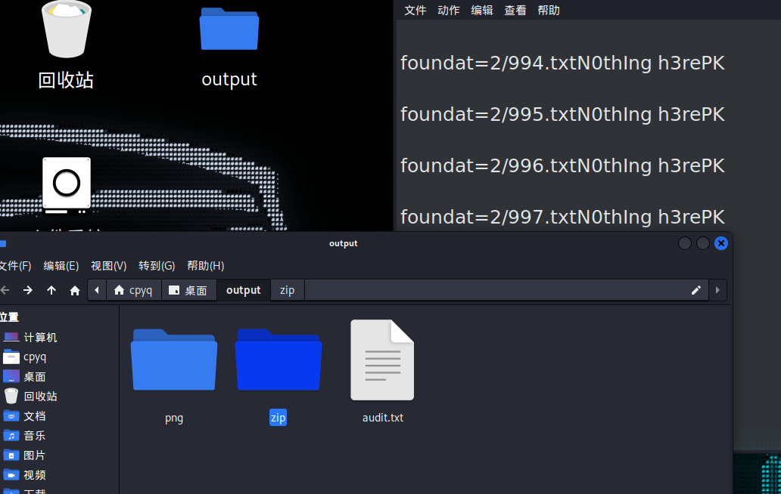
Task: Open 查看 menu in the text window
Action: coord(515,11)
